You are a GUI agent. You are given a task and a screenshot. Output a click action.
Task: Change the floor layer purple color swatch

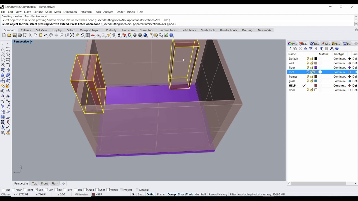point(316,68)
